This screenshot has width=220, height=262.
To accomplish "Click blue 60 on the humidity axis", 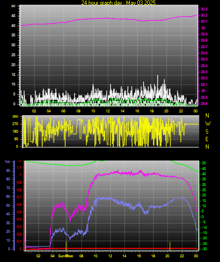I will pos(8,197).
